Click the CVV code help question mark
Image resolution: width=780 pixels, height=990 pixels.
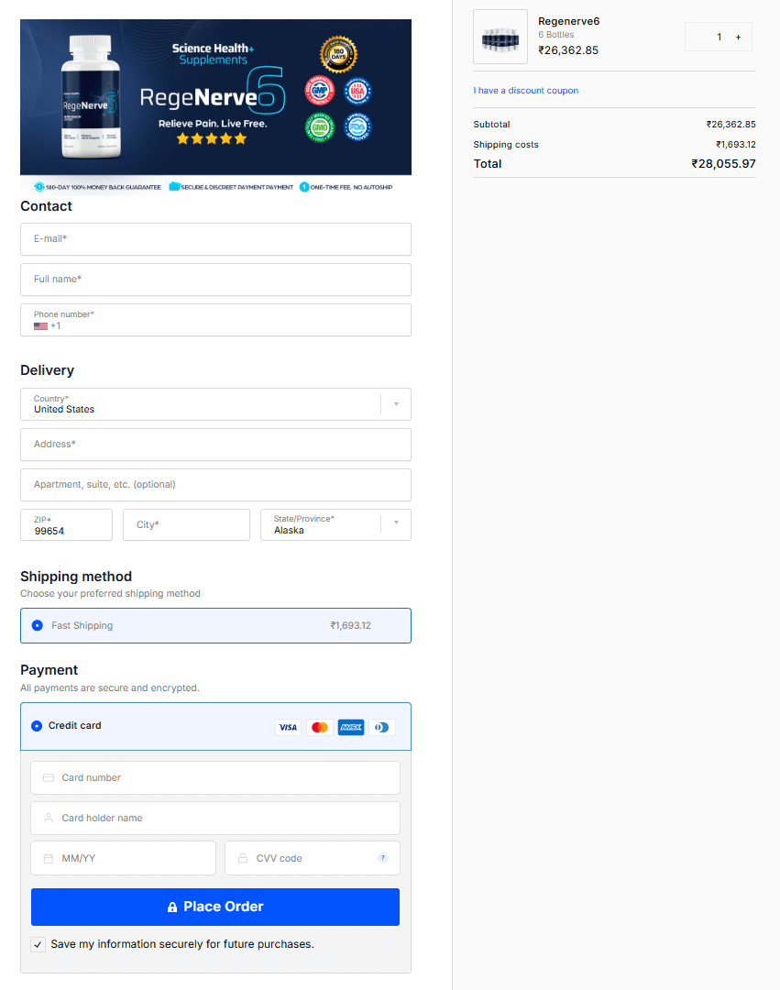pyautogui.click(x=383, y=857)
